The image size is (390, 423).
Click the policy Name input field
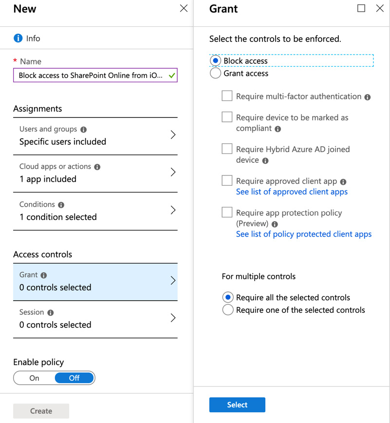click(91, 76)
